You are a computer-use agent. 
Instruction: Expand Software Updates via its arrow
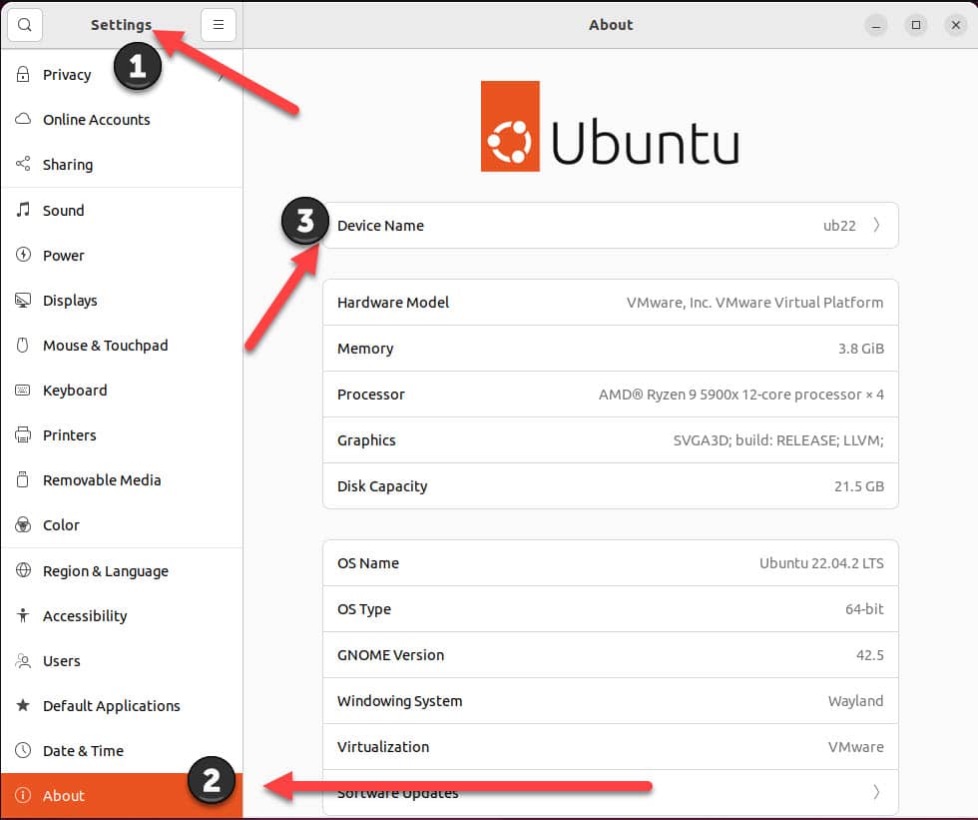click(876, 790)
